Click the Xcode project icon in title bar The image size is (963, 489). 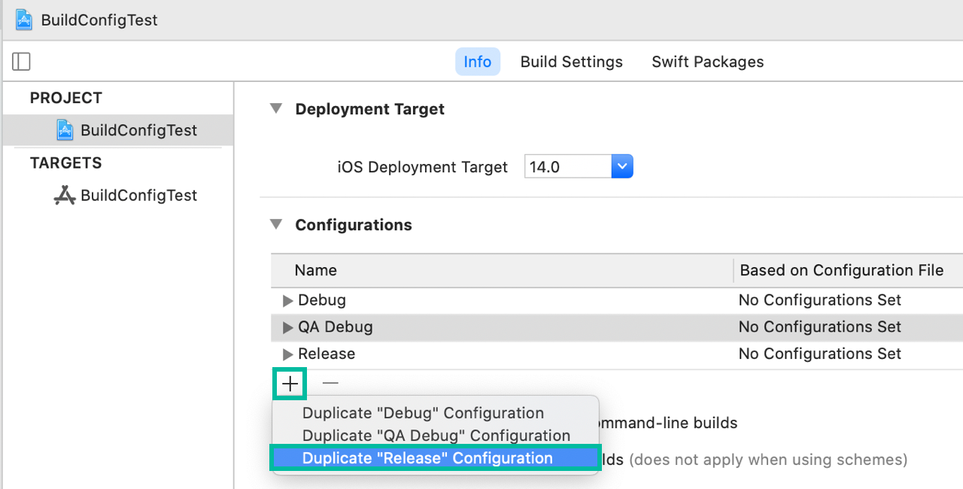click(24, 20)
